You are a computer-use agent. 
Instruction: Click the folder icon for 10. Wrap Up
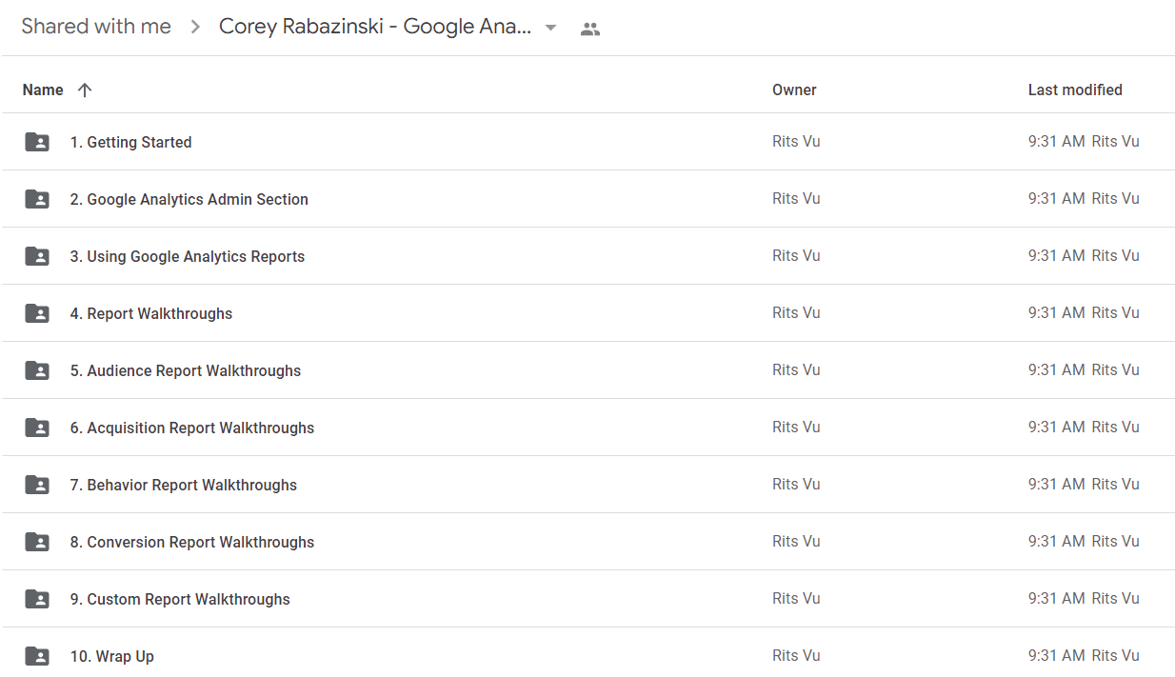coord(37,656)
